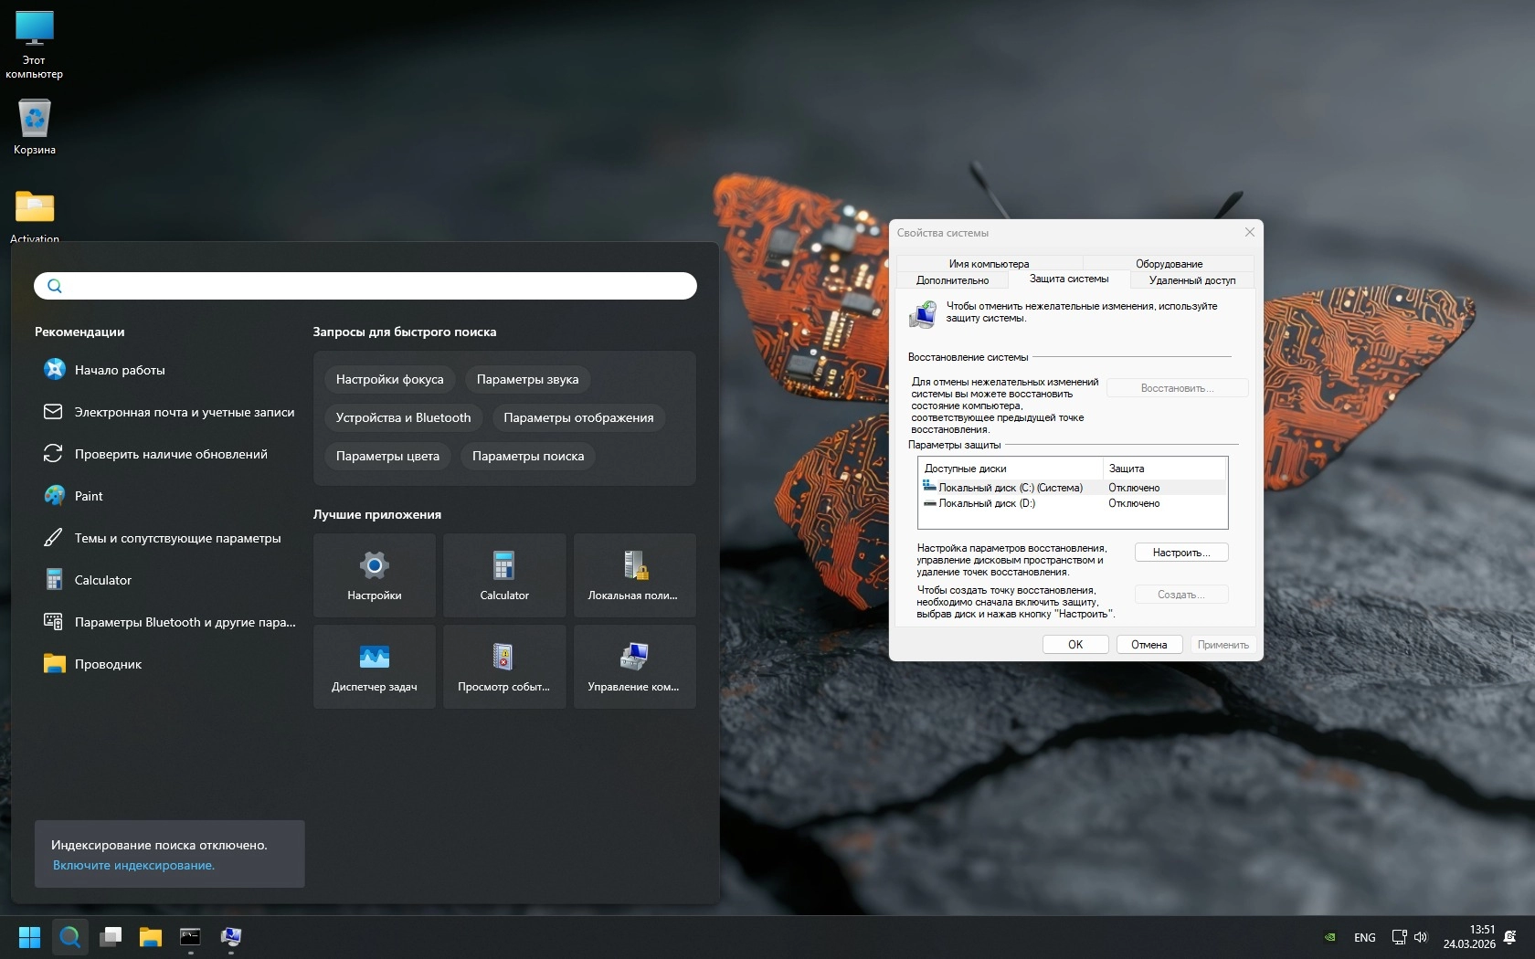The width and height of the screenshot is (1535, 959).
Task: Open the 'Просмотр событ...' app tile
Action: click(504, 667)
